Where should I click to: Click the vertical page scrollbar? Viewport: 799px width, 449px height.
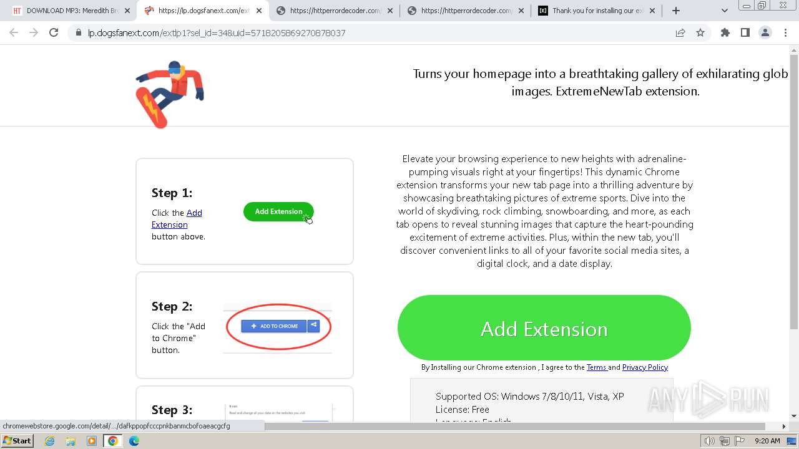[x=794, y=193]
